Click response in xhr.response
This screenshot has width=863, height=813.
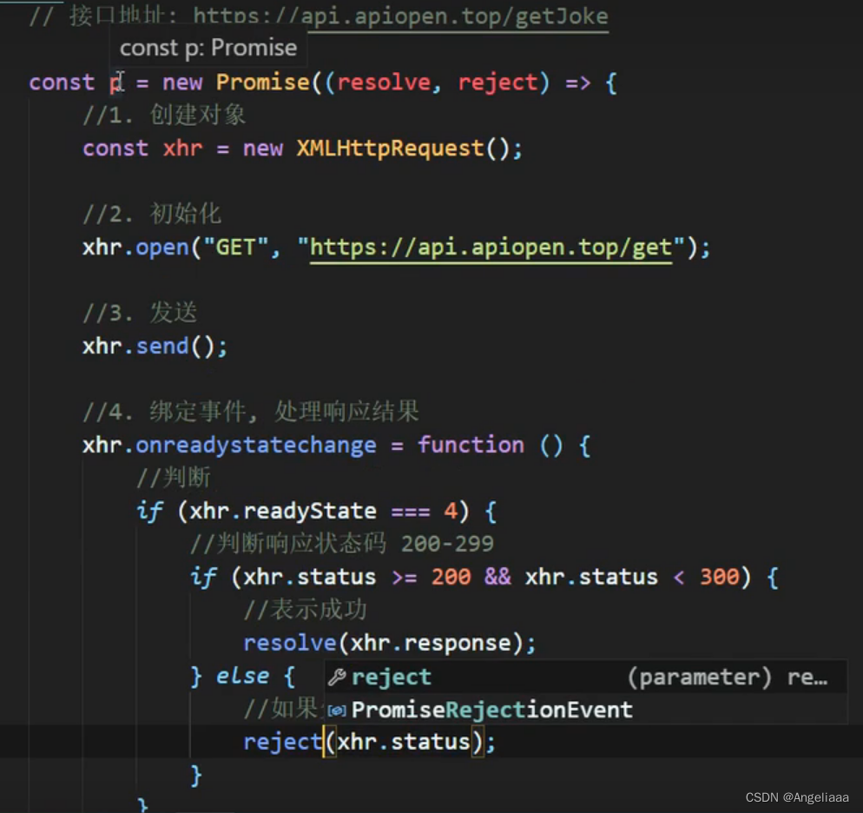tap(458, 644)
